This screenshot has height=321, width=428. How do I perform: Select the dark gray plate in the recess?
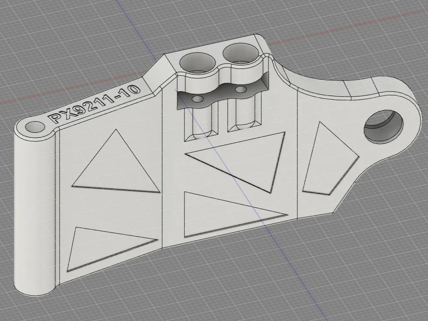point(218,96)
